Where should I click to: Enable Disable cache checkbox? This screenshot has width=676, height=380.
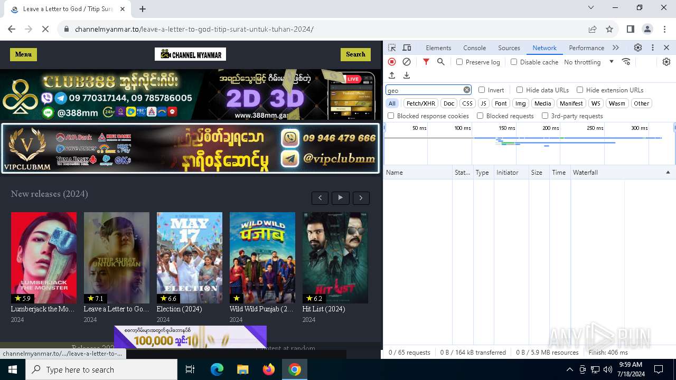pyautogui.click(x=514, y=62)
